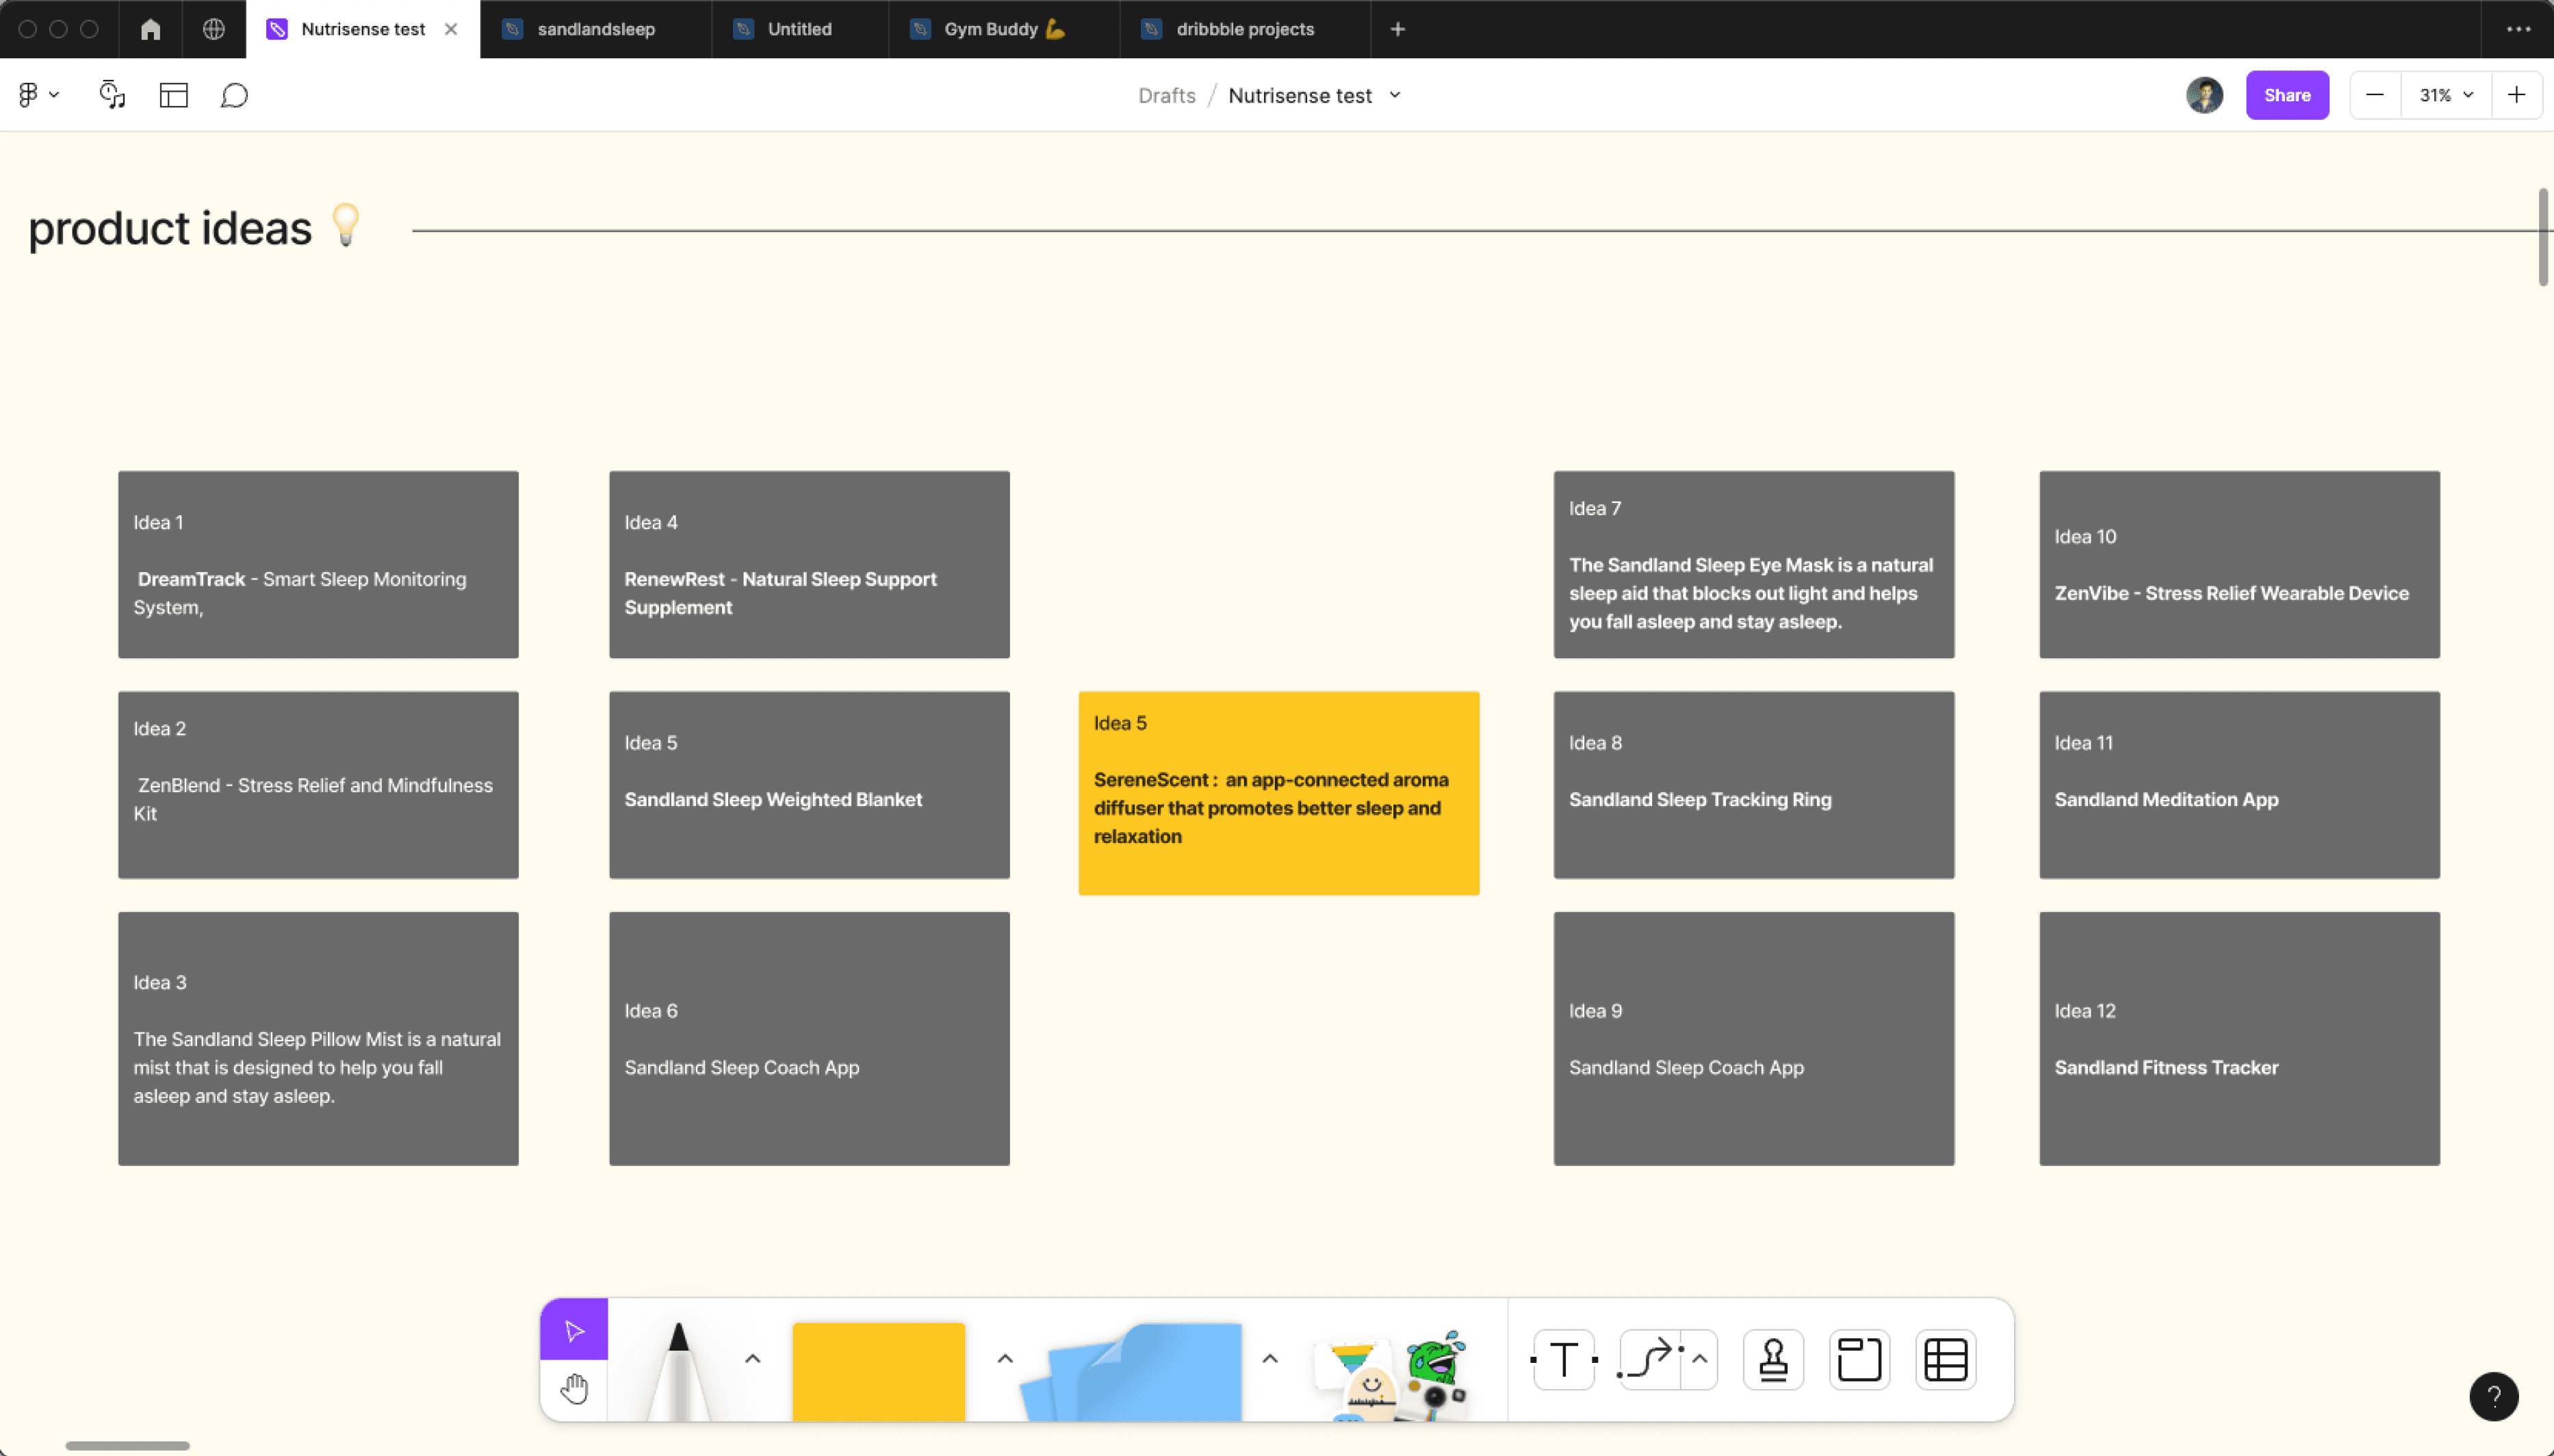Select the Hand tool
The image size is (2554, 1456).
574,1390
